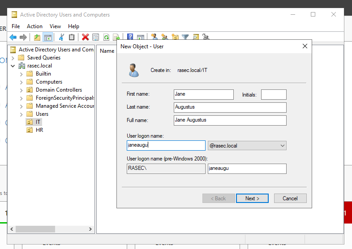Click the Forward arrow toolbar icon

click(23, 37)
